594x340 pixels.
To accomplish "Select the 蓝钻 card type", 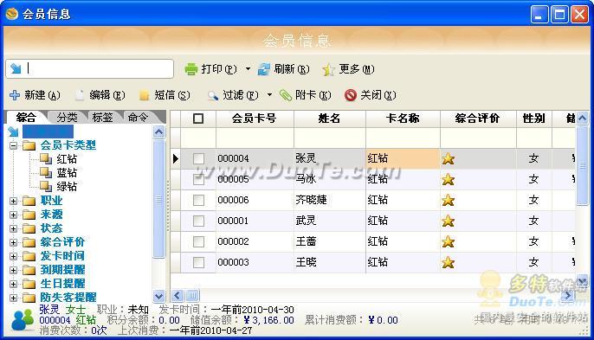I will [x=67, y=173].
